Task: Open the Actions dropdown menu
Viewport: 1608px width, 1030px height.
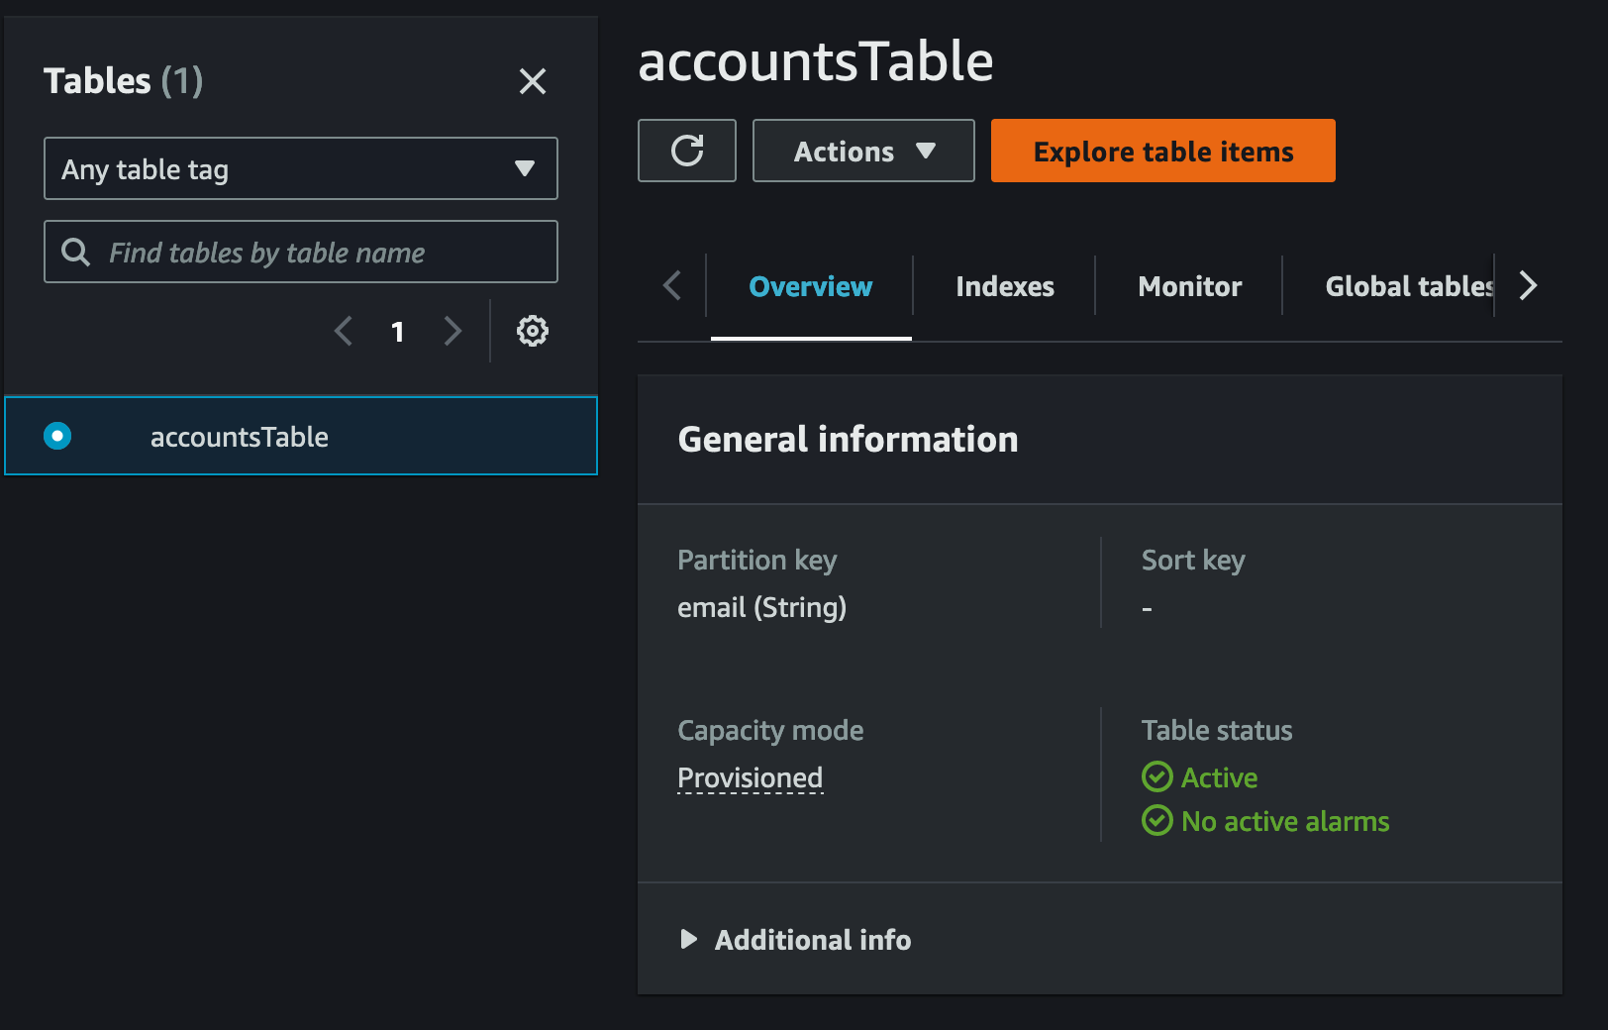Action: pyautogui.click(x=863, y=151)
